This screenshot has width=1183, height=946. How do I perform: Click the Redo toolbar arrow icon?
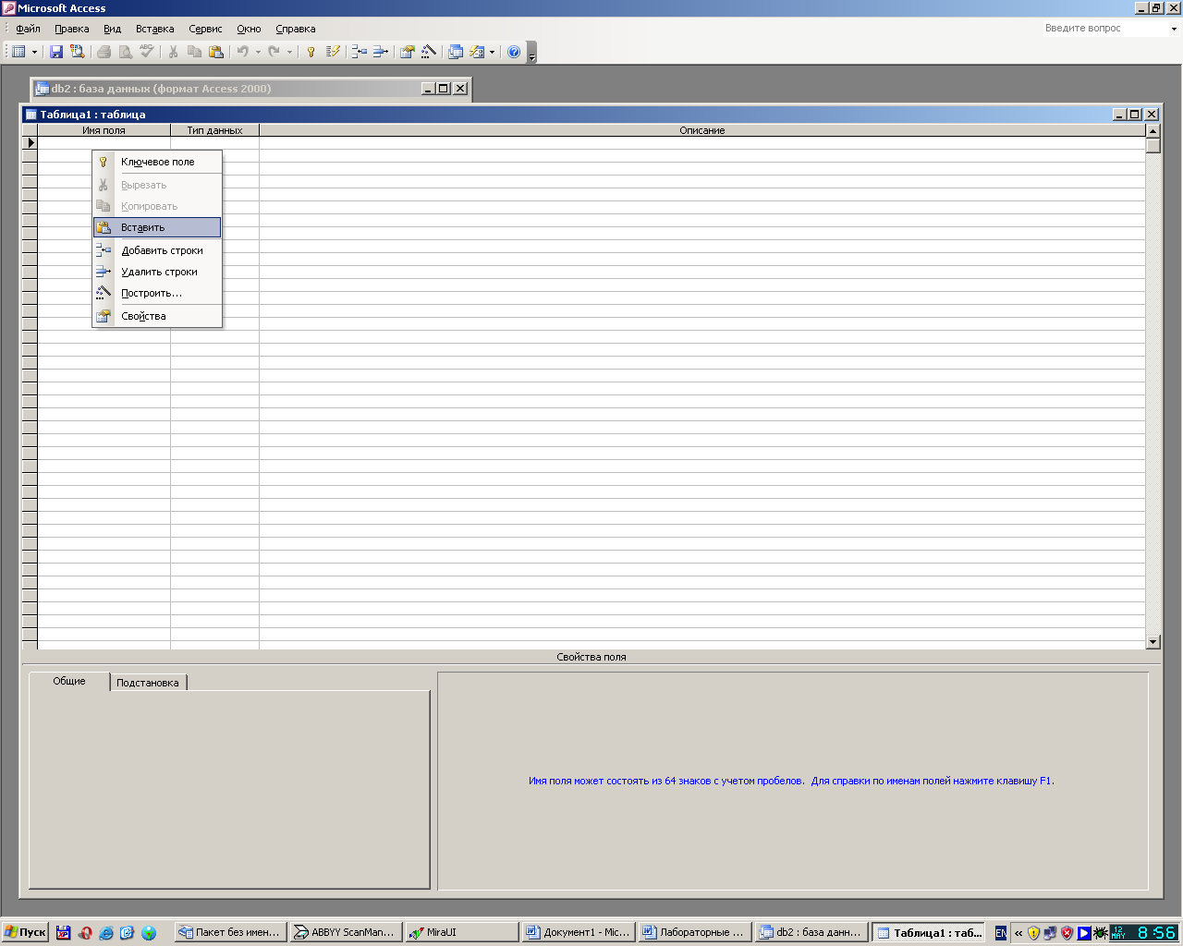coord(274,52)
